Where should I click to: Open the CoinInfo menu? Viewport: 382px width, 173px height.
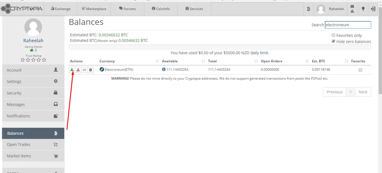click(x=161, y=9)
